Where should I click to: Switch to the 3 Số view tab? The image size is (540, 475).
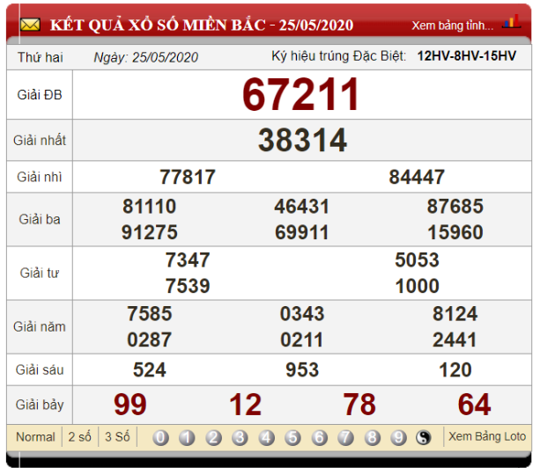[x=117, y=437]
